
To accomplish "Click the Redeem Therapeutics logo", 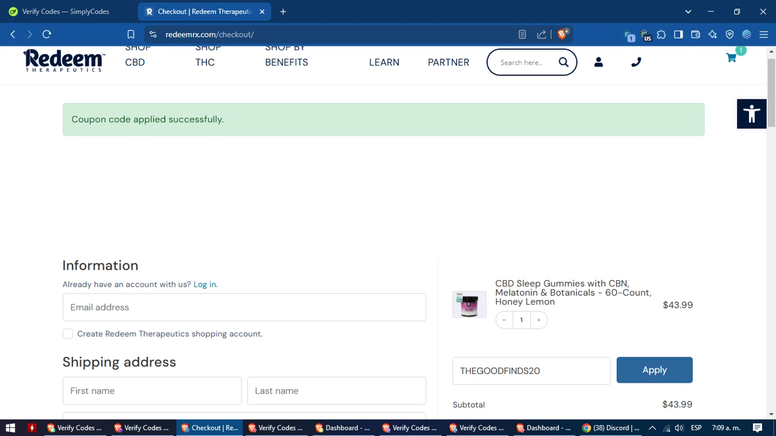I will 64,61.
